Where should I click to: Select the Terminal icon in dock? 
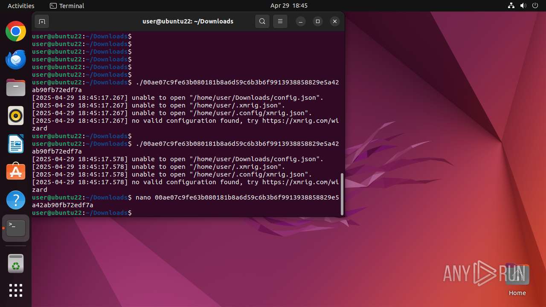click(16, 228)
